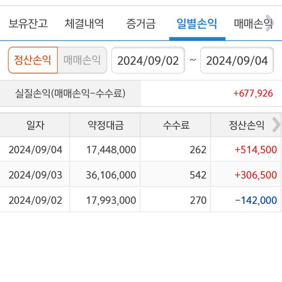This screenshot has width=282, height=282.
Task: Select the 정산손익 toggle option
Action: (32, 60)
